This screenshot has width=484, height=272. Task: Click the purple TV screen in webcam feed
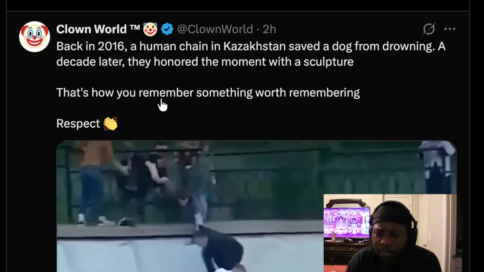tap(346, 223)
